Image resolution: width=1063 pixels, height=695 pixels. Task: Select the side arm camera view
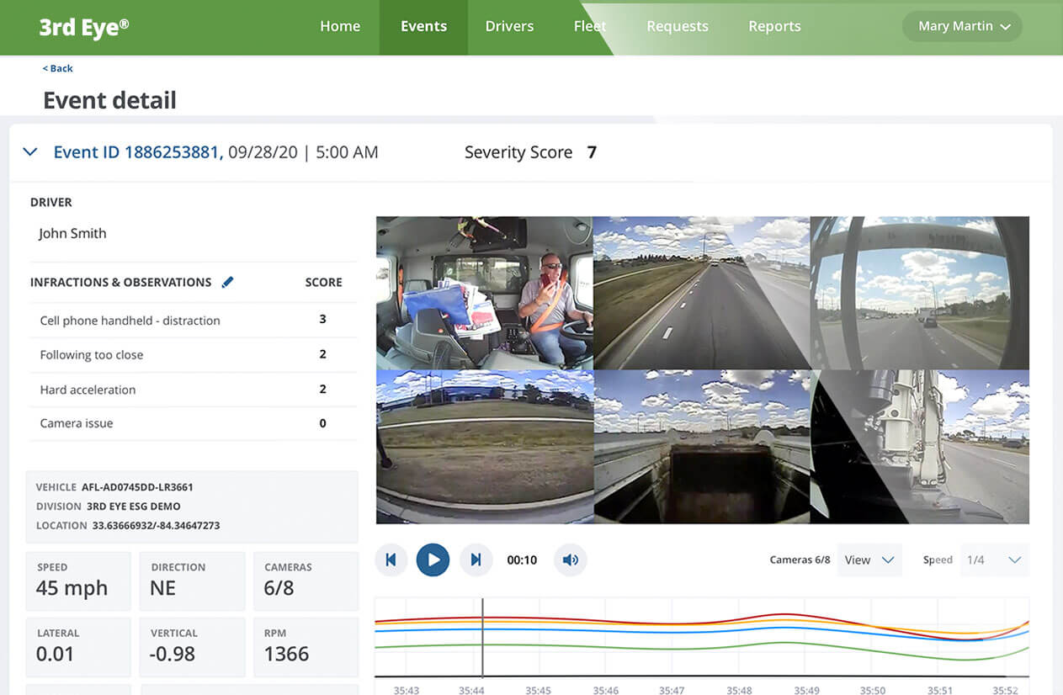click(920, 447)
